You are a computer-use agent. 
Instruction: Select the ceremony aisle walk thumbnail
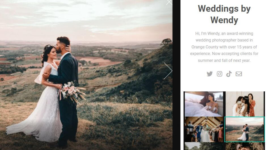[204, 129]
